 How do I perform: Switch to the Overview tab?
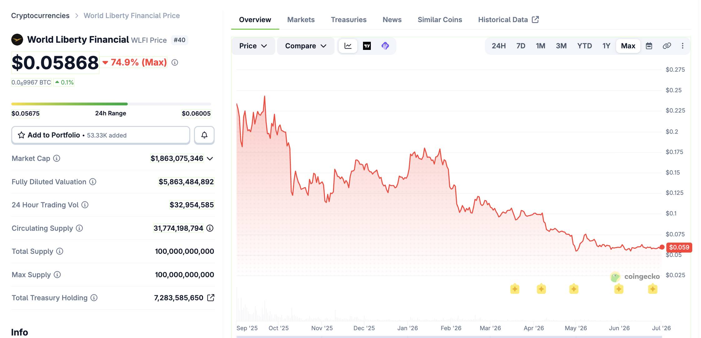click(x=255, y=20)
